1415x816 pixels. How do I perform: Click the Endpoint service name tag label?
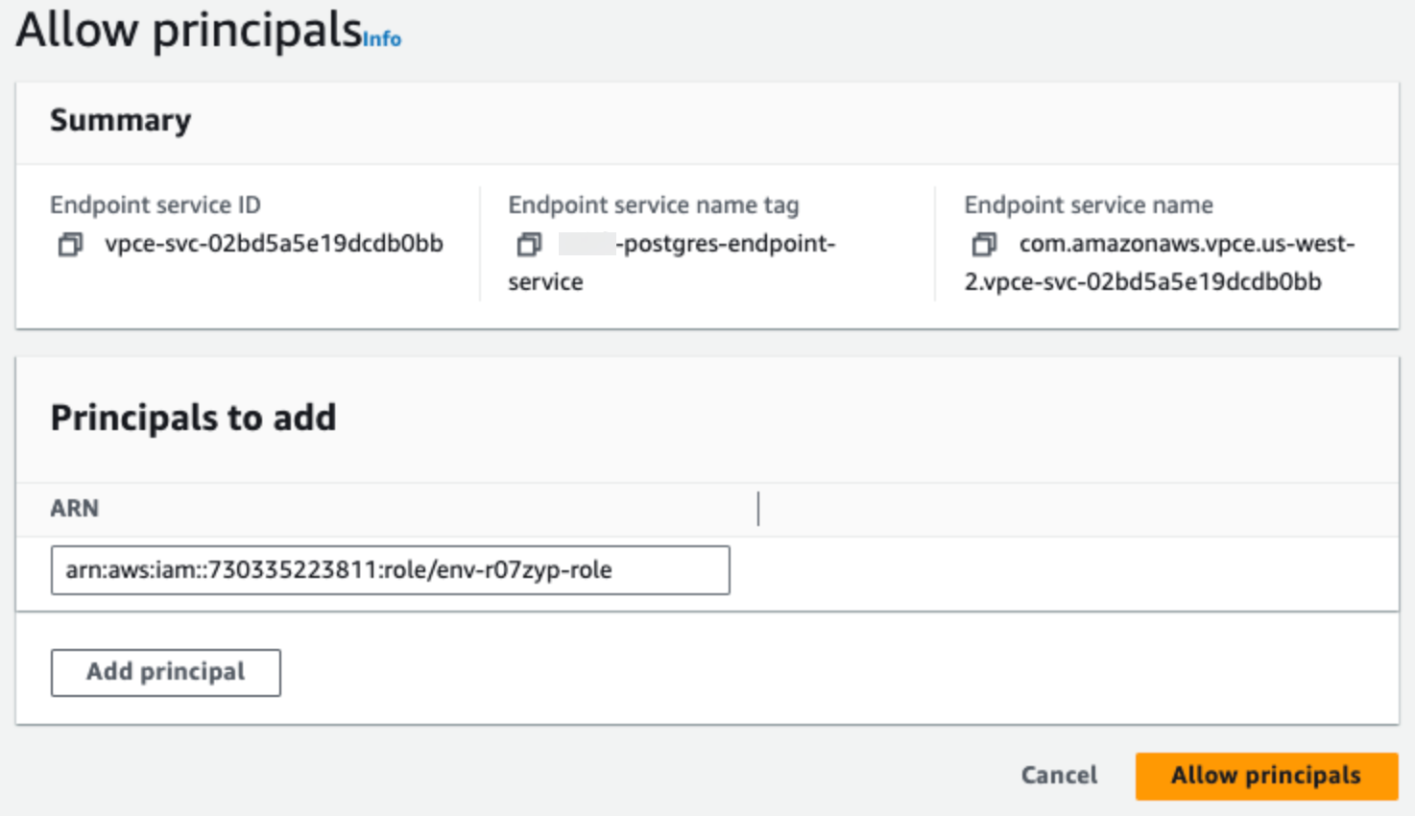[x=653, y=205]
